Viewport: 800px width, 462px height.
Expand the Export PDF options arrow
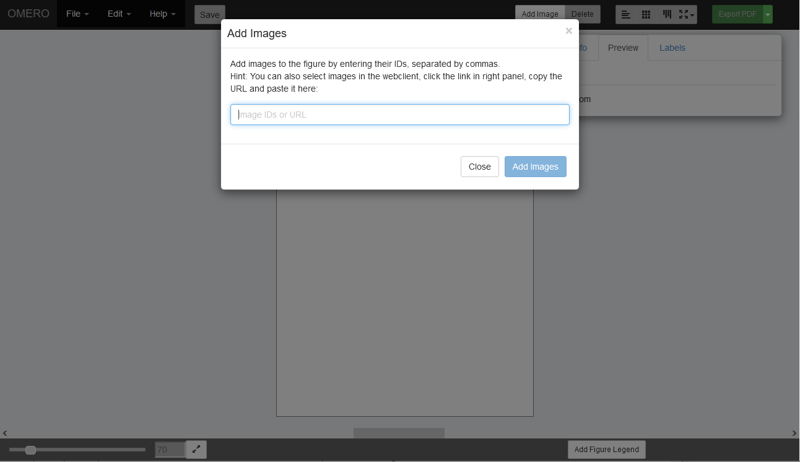768,14
